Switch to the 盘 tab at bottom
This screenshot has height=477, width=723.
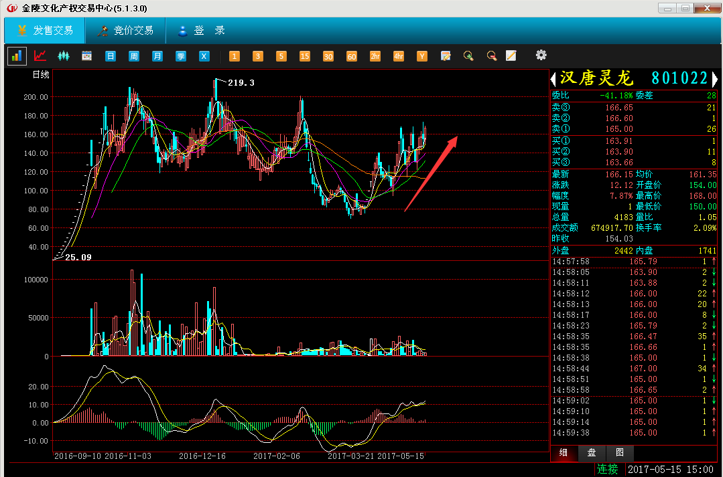[592, 452]
